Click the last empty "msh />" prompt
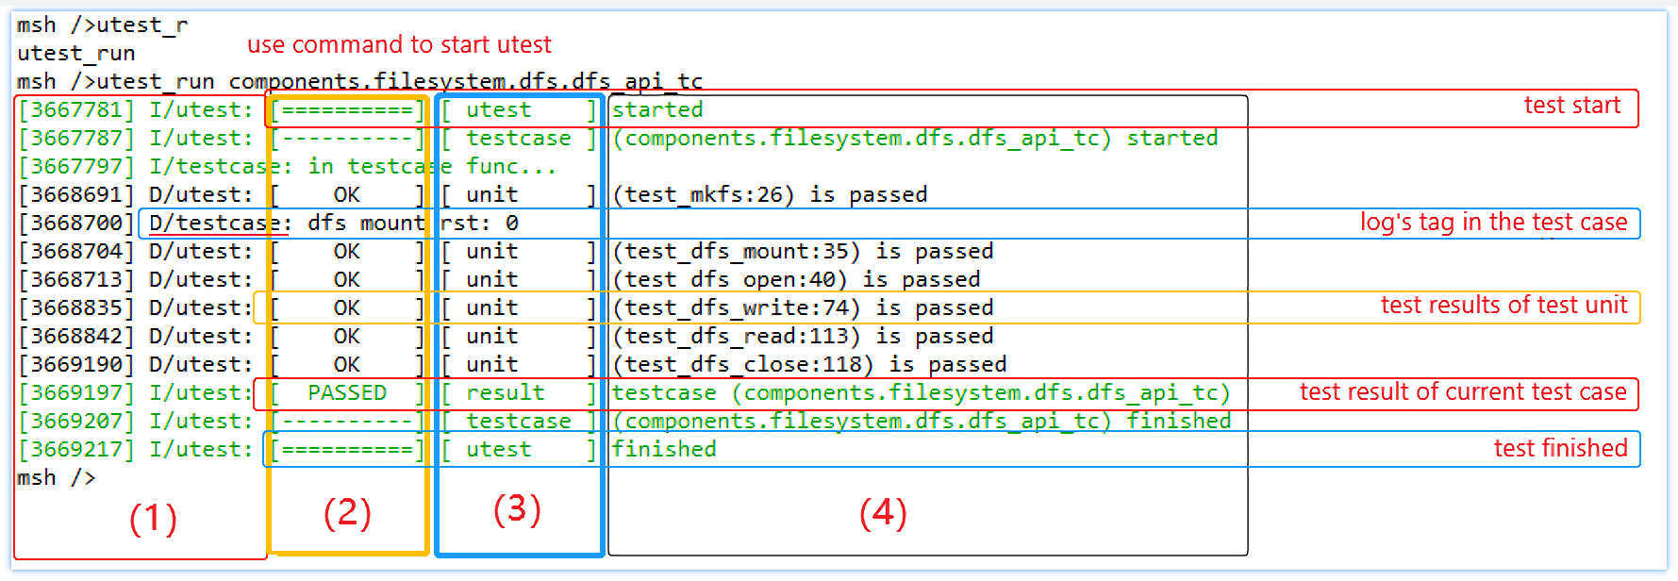This screenshot has width=1678, height=581. [x=56, y=478]
